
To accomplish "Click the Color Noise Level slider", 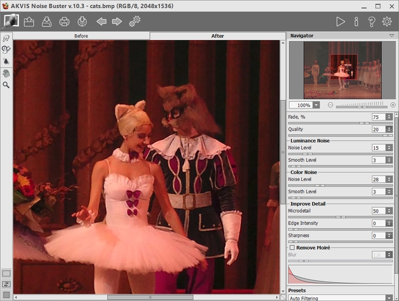I will (340, 185).
